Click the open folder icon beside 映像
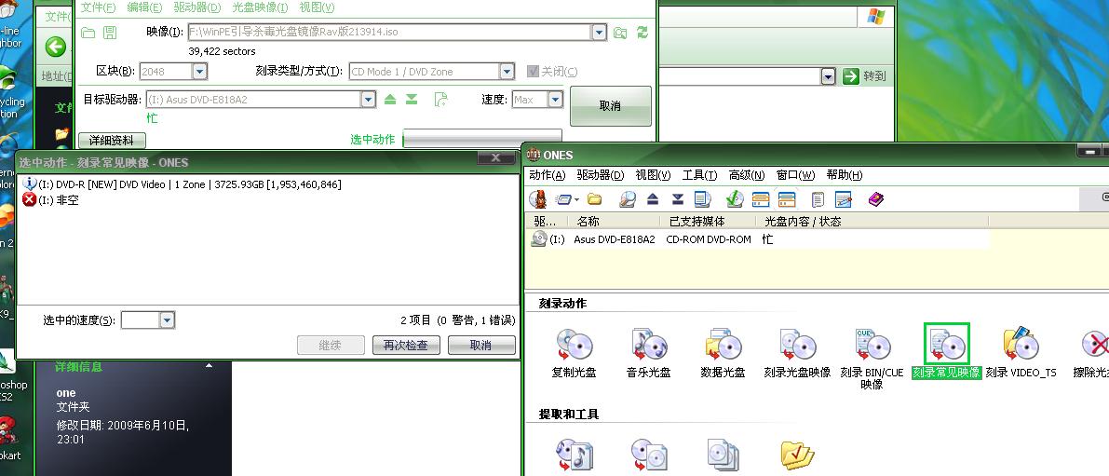This screenshot has width=1109, height=476. (88, 33)
